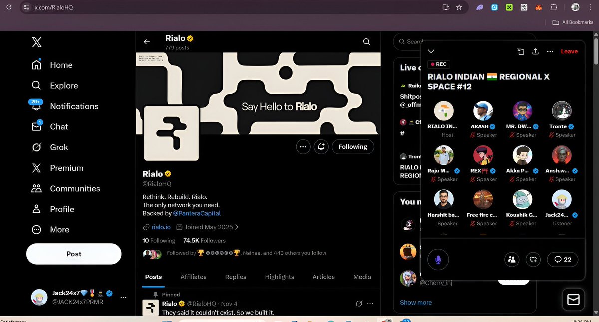Open Profile in sidebar
The width and height of the screenshot is (599, 322).
click(52, 209)
